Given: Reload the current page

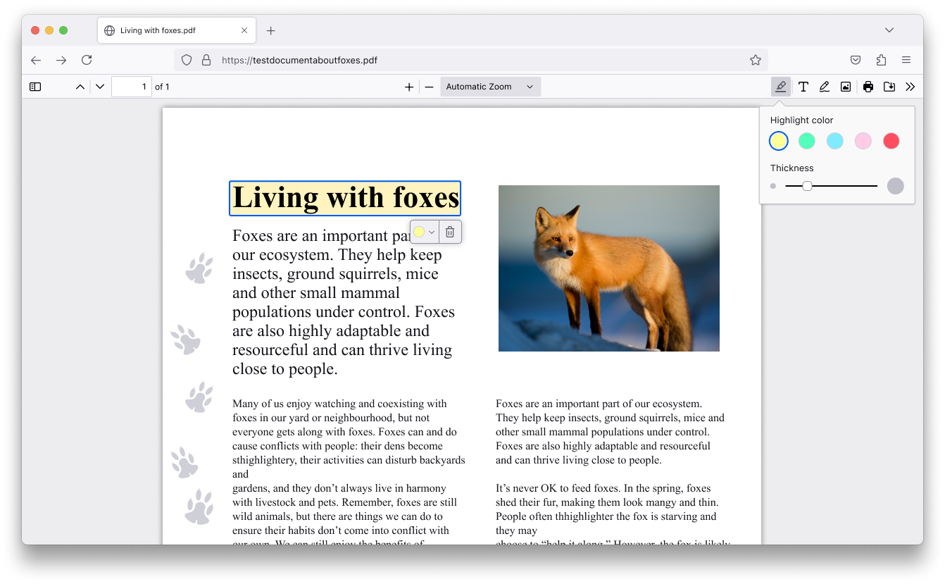Looking at the screenshot, I should click(x=87, y=60).
